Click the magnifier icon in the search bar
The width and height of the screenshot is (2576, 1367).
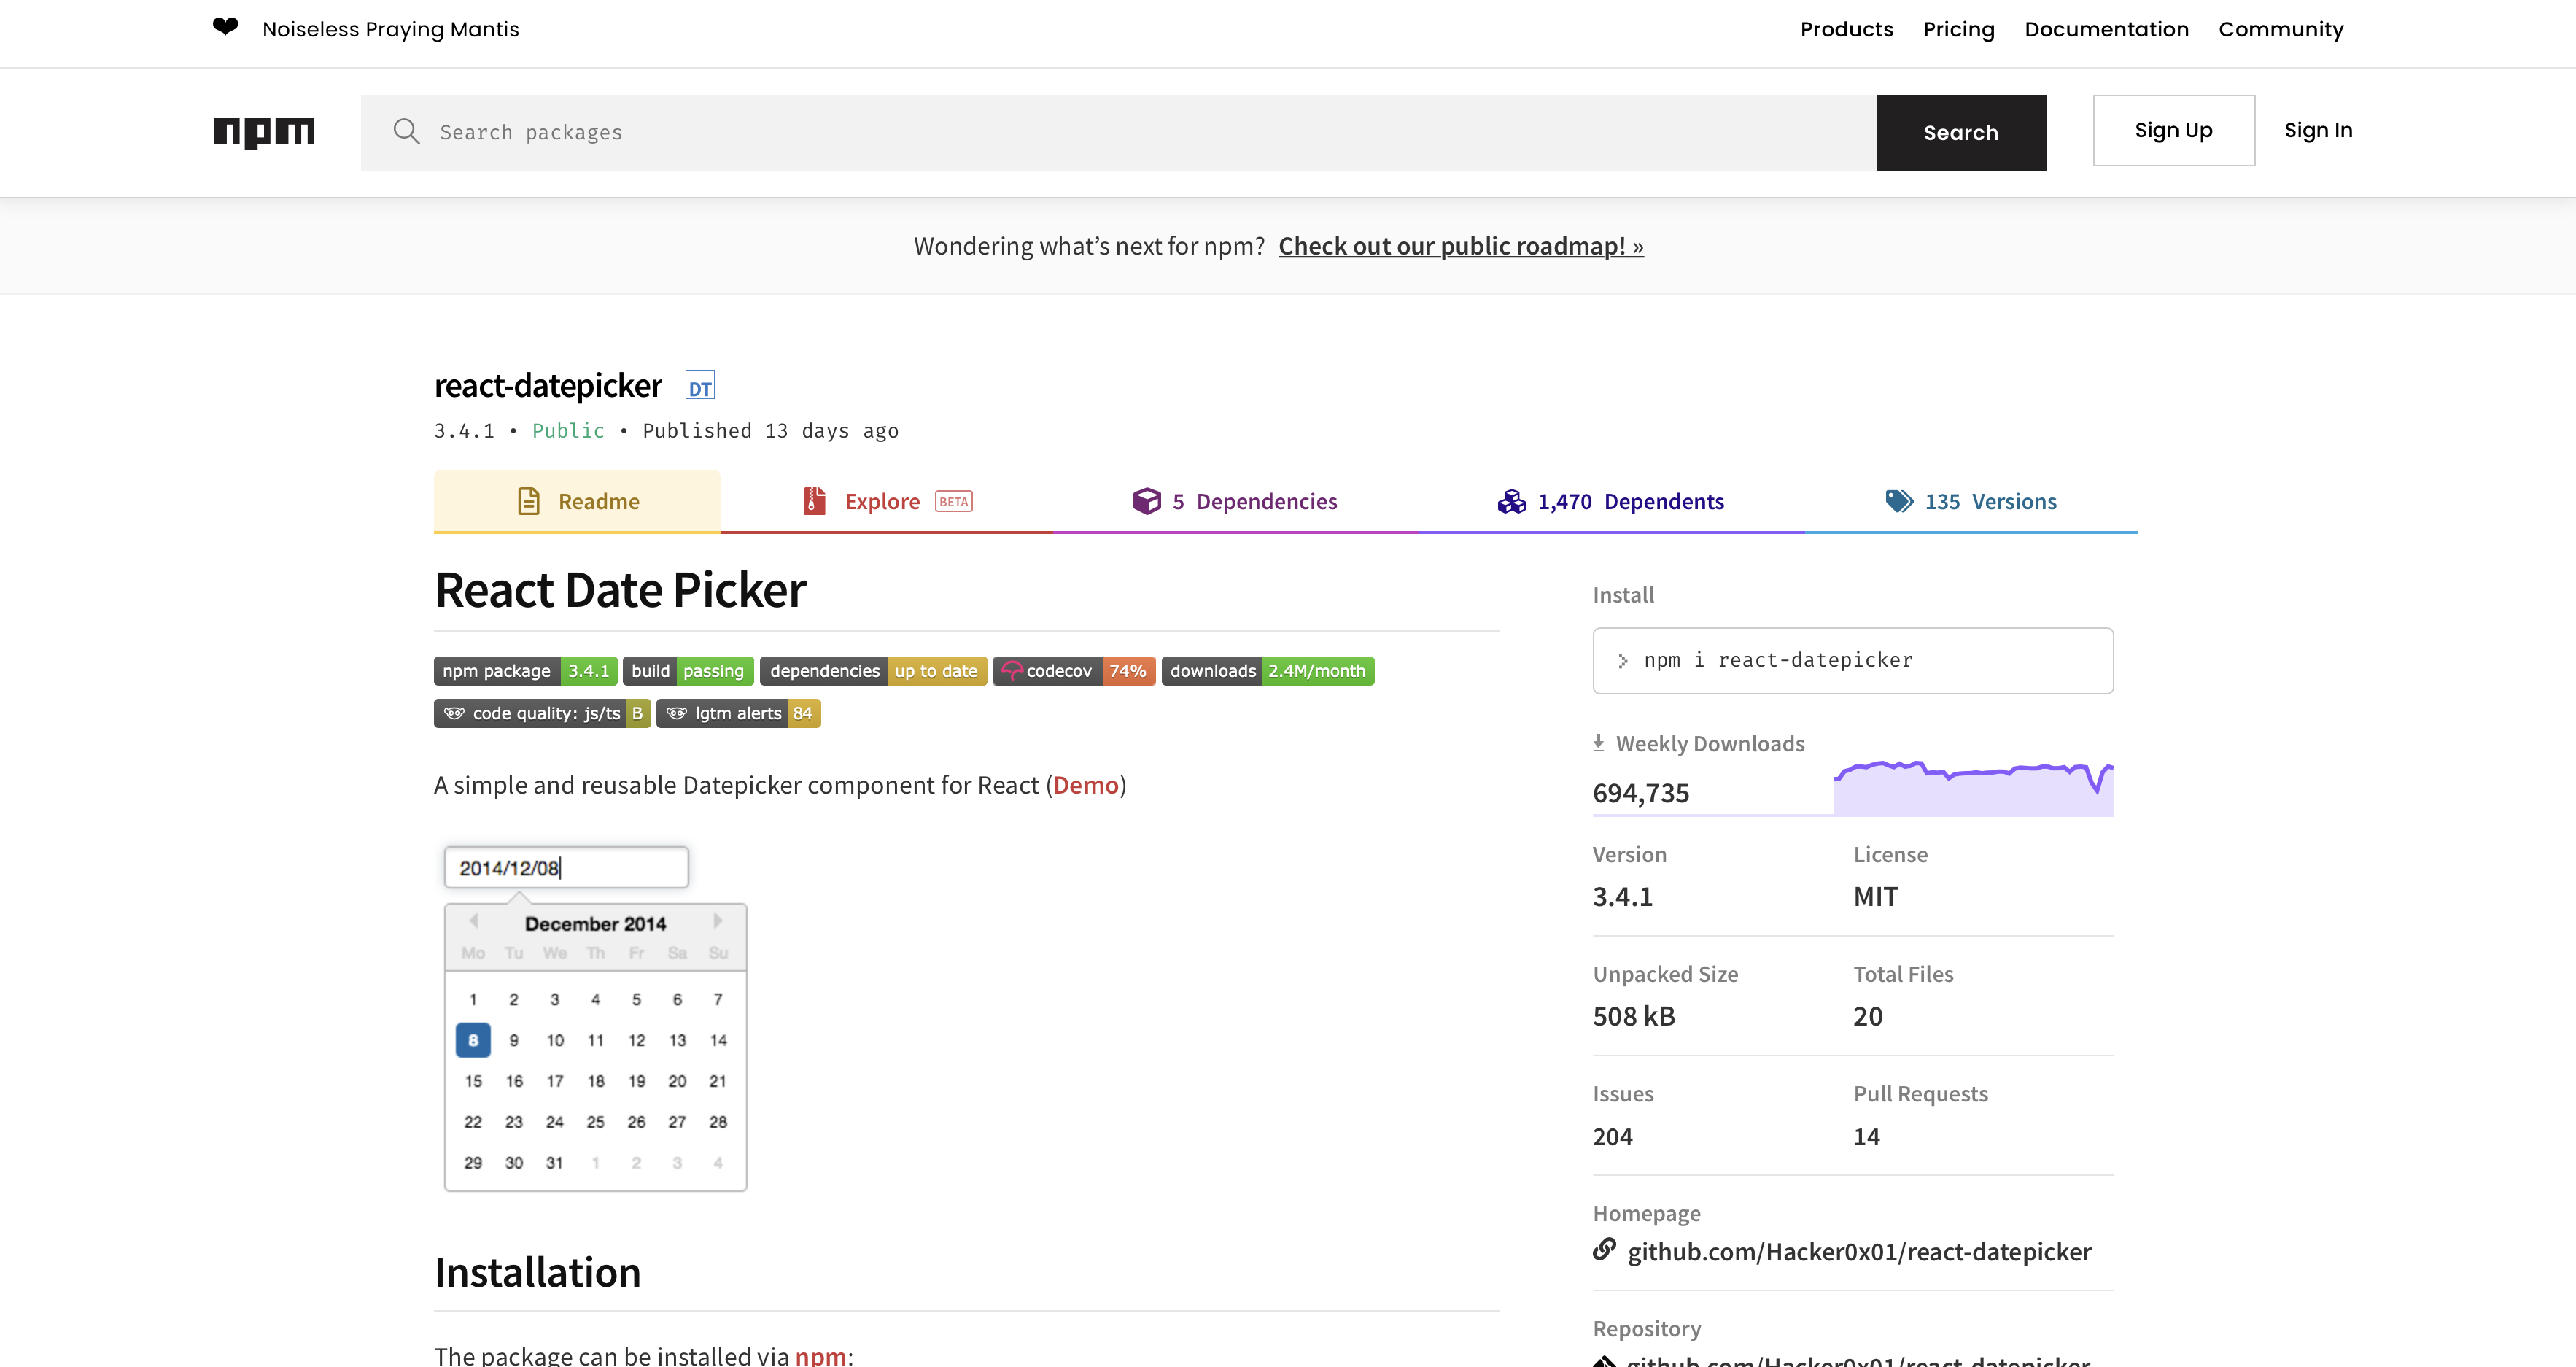(407, 131)
